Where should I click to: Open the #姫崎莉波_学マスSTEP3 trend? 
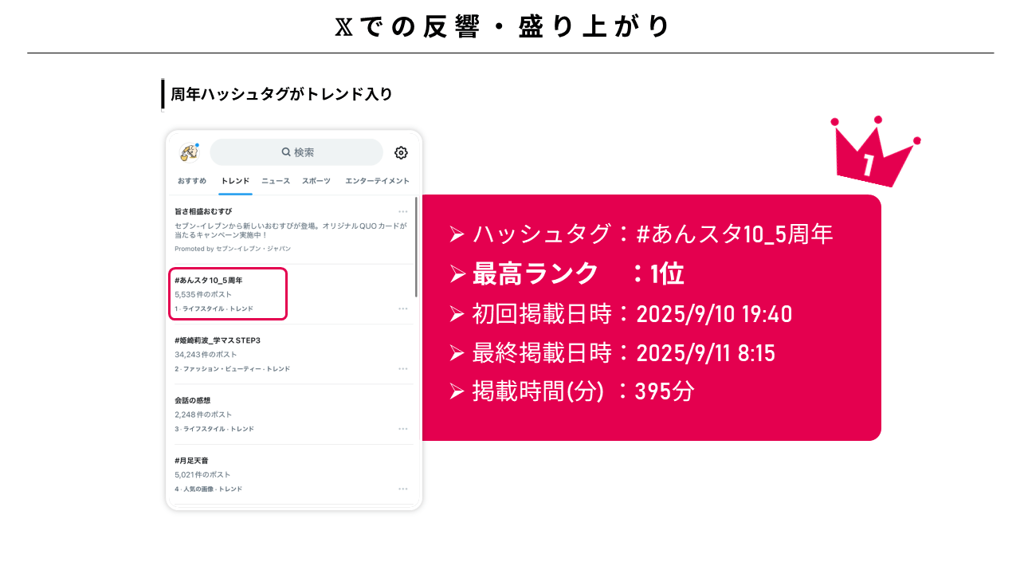[218, 340]
